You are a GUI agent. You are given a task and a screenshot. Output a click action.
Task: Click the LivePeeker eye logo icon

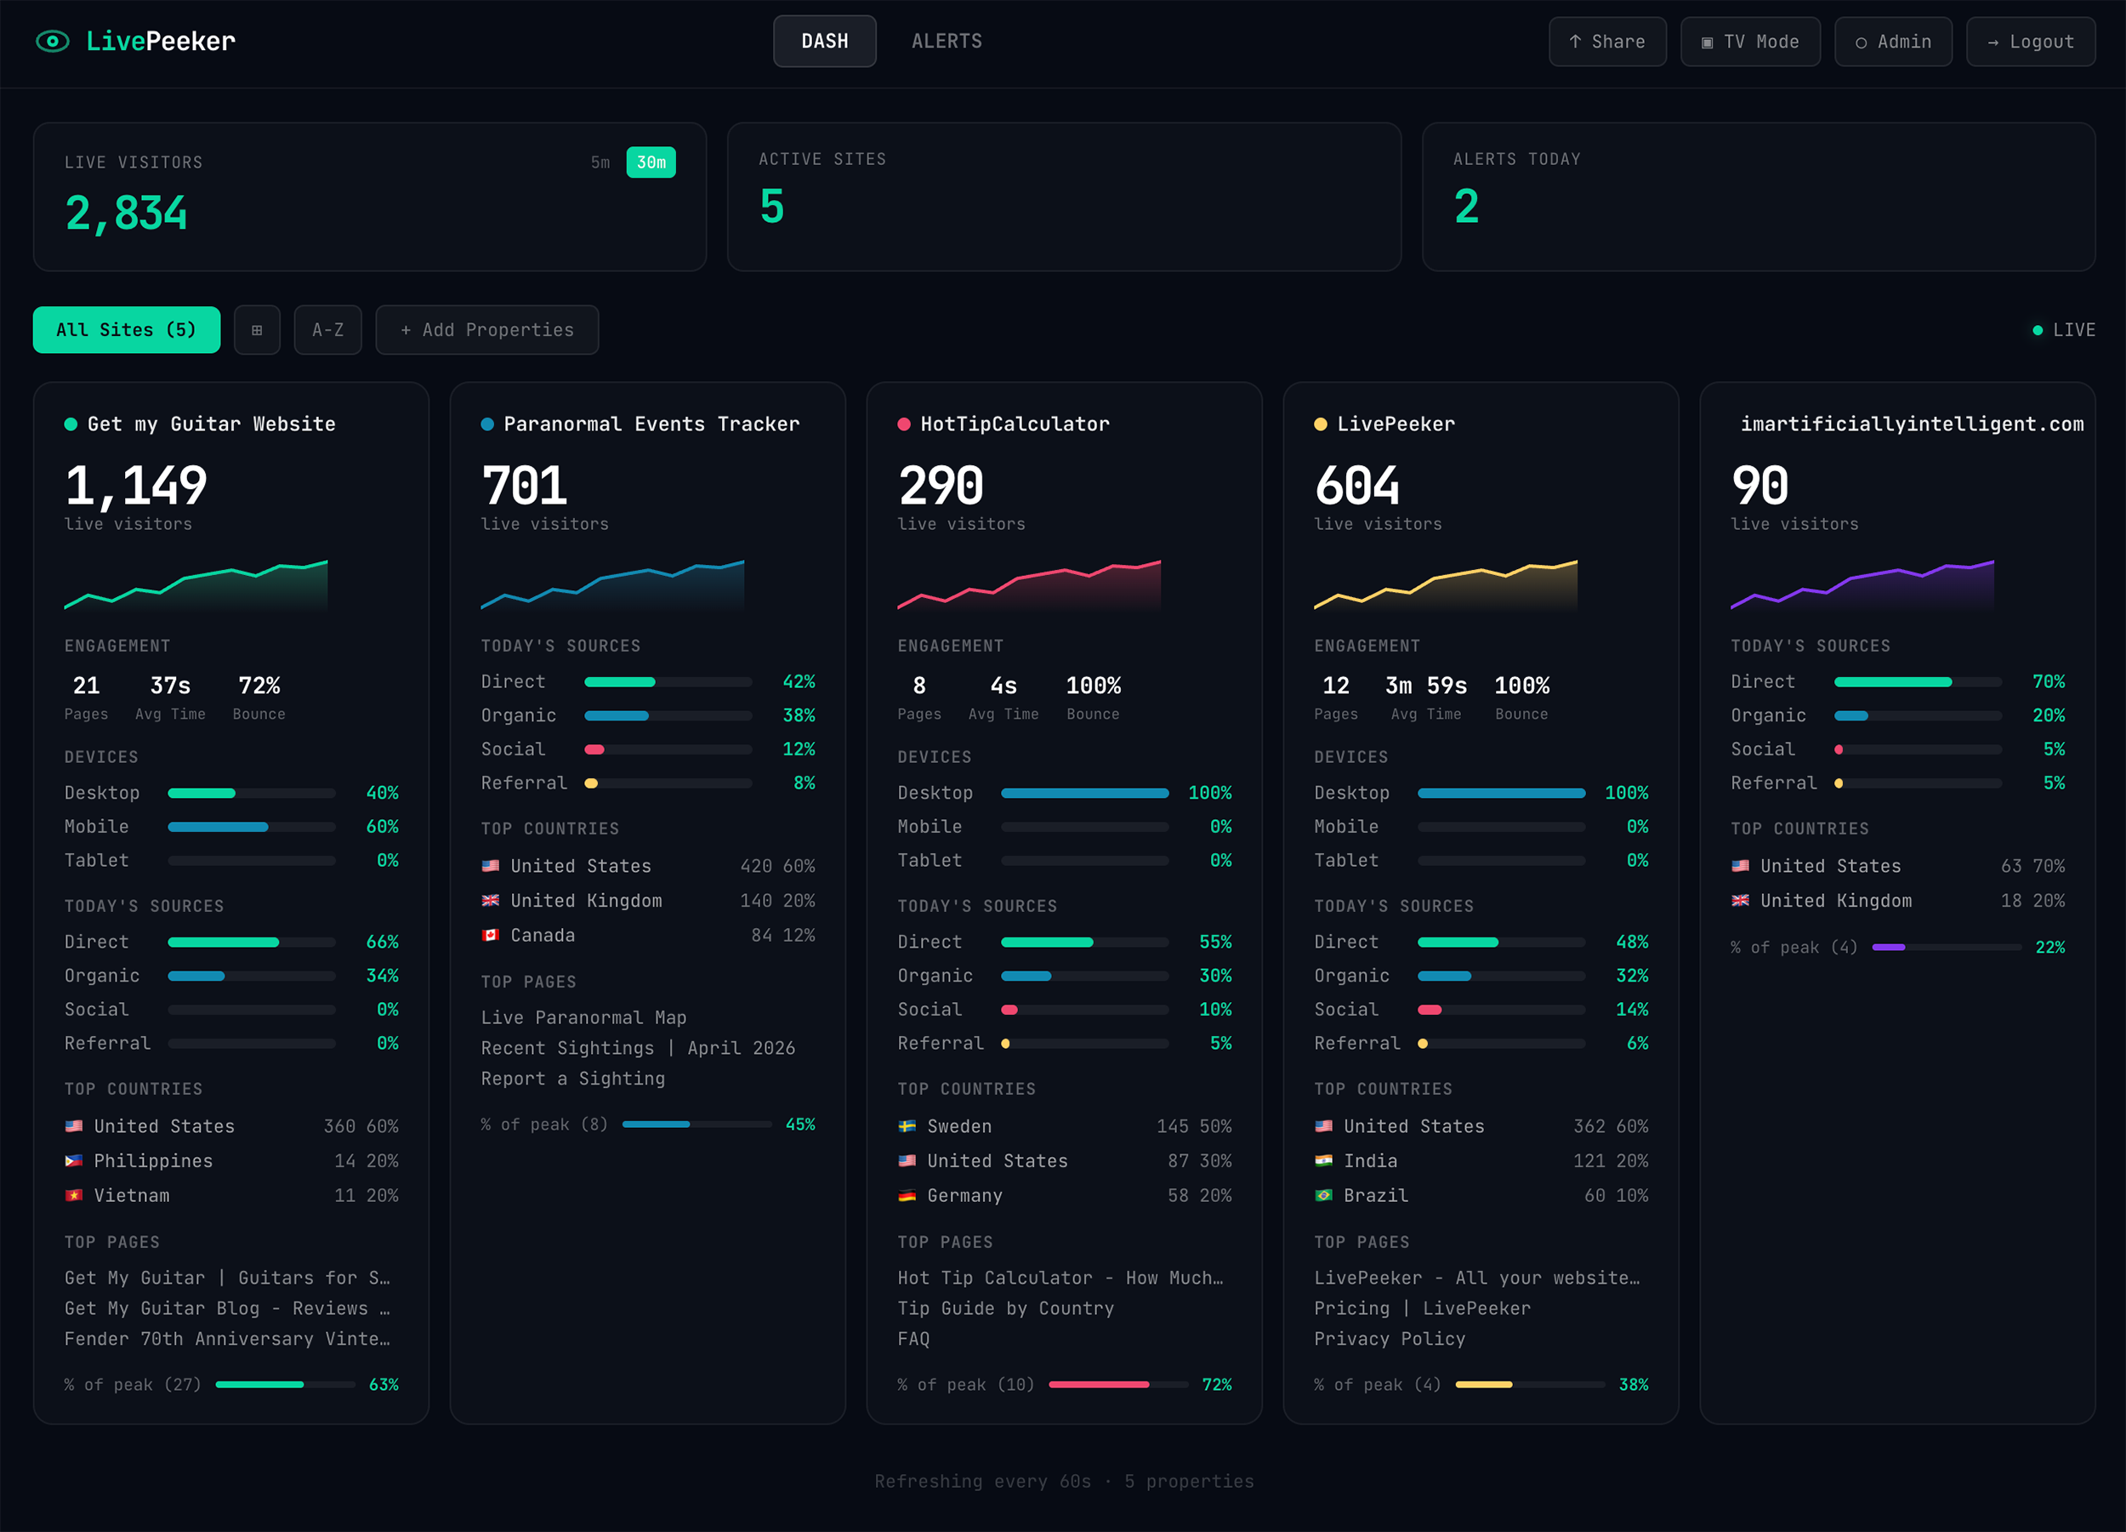click(53, 41)
